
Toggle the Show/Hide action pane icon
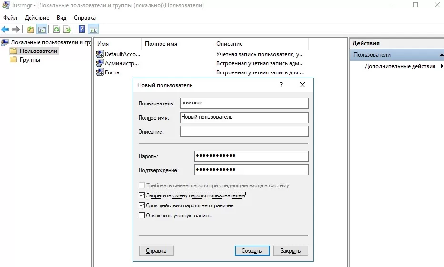coord(93,29)
